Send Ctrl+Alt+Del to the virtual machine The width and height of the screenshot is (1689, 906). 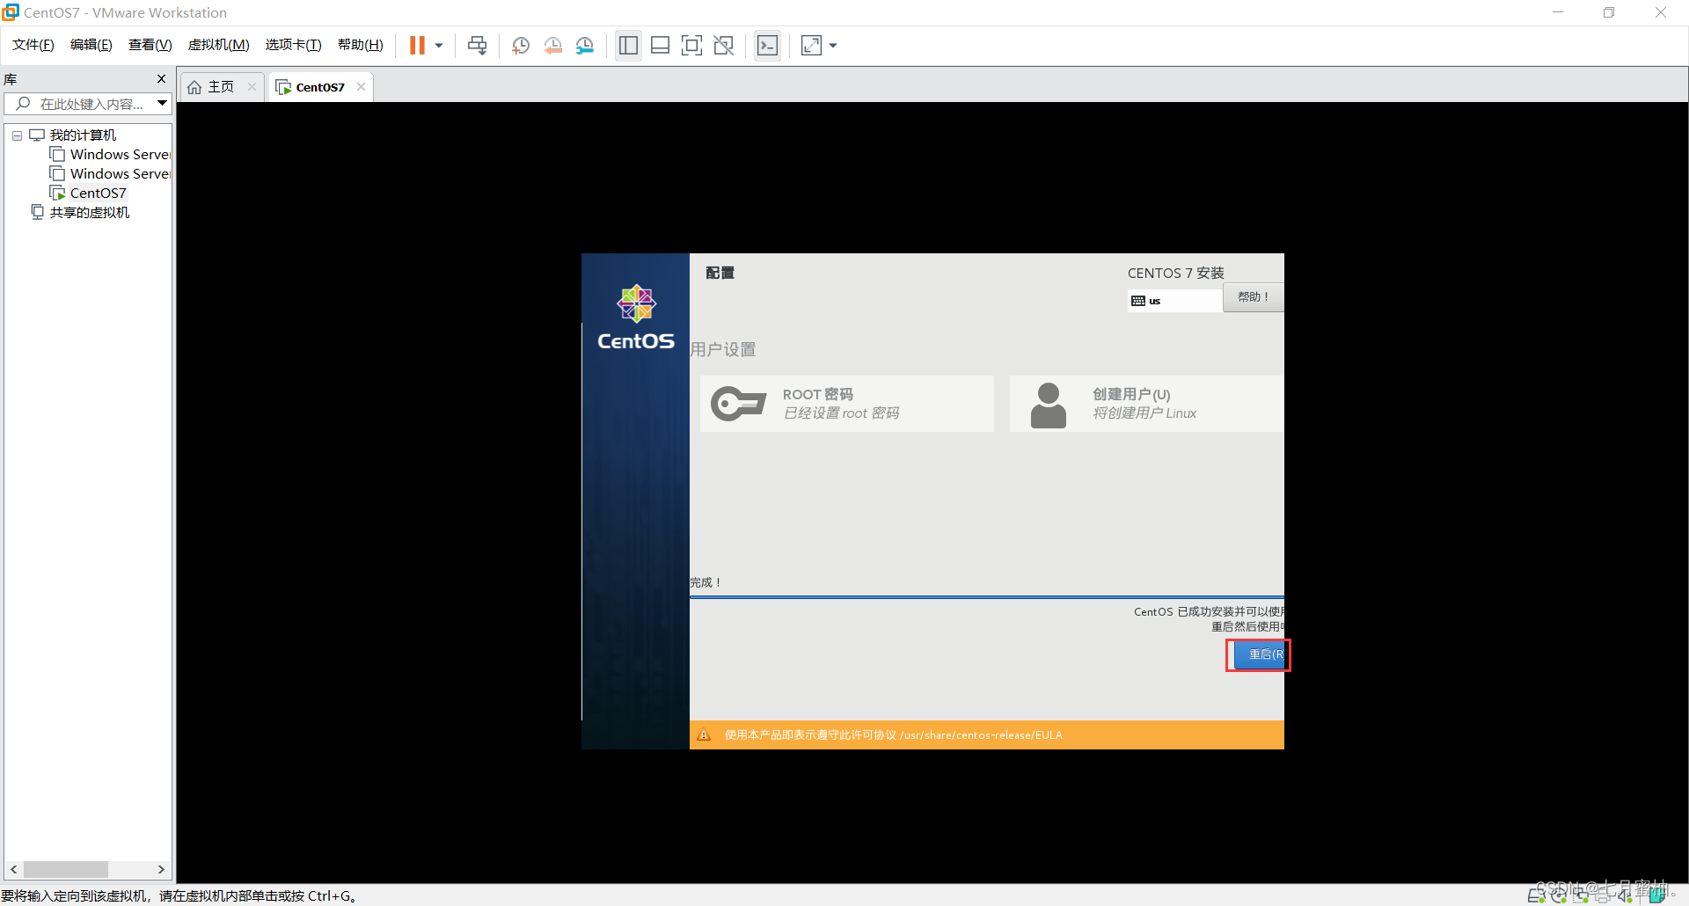tap(477, 45)
